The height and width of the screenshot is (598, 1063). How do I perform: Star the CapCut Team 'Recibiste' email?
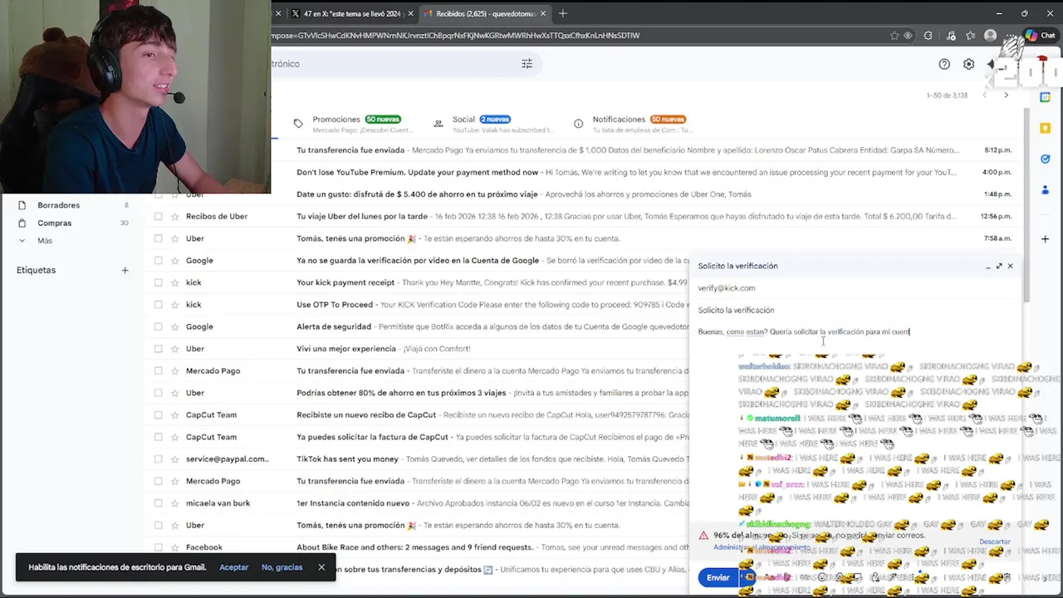(175, 415)
